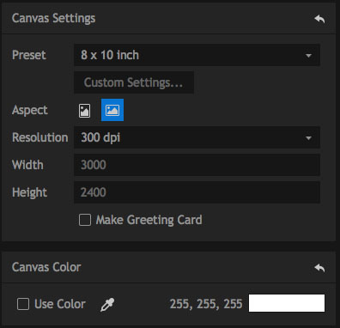Reset Canvas Color with the arrow icon
The width and height of the screenshot is (340, 328).
pos(319,268)
